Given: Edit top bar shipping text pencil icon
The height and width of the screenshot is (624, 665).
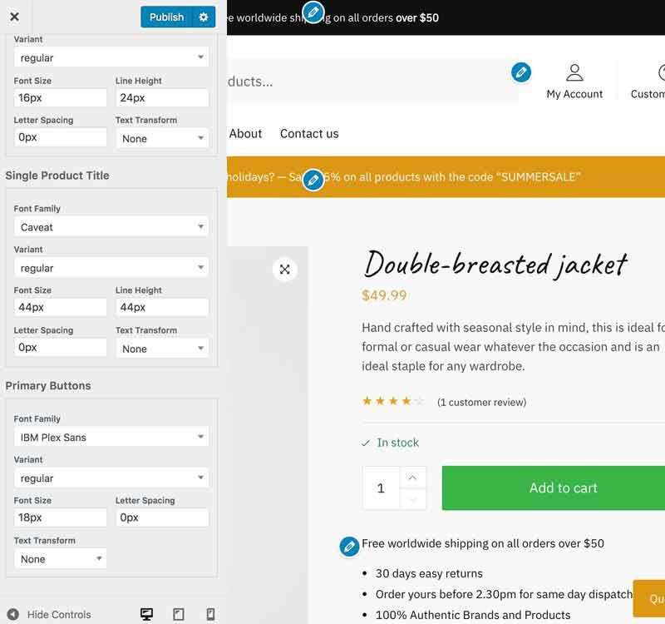Looking at the screenshot, I should [313, 12].
